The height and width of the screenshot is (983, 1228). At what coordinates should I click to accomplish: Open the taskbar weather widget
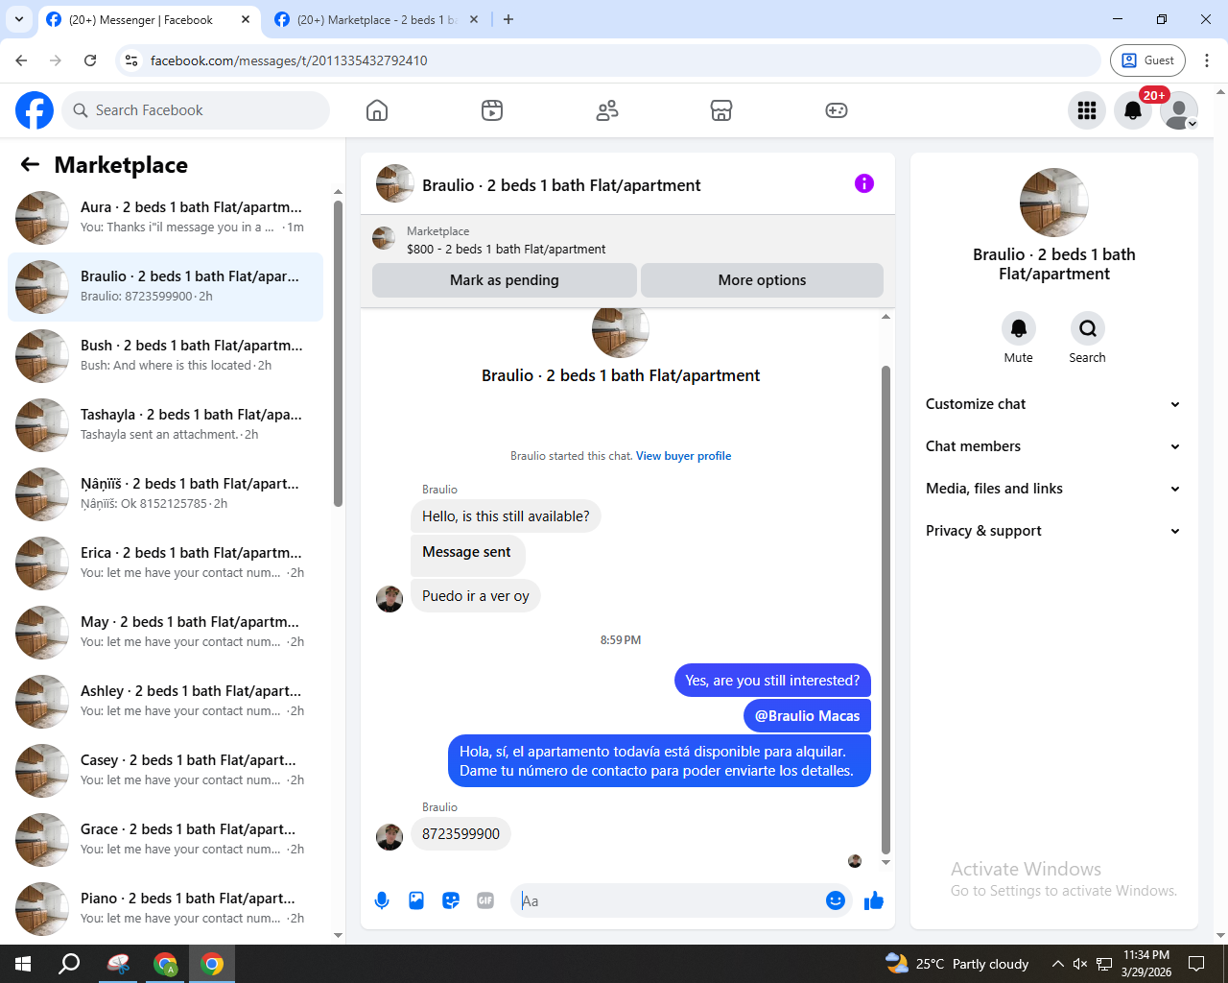(956, 964)
